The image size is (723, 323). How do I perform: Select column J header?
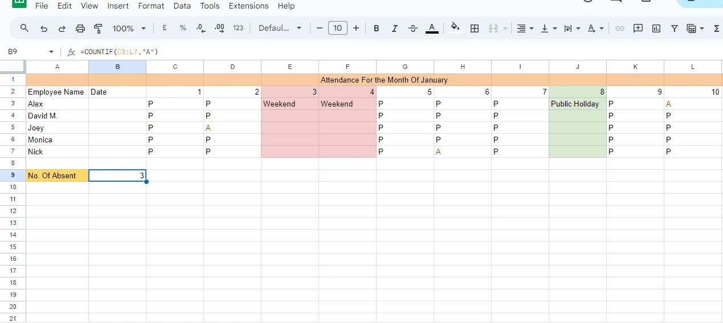click(x=578, y=67)
